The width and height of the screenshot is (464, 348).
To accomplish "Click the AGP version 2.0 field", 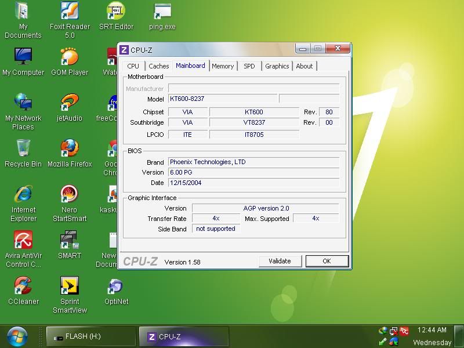I will tap(266, 208).
